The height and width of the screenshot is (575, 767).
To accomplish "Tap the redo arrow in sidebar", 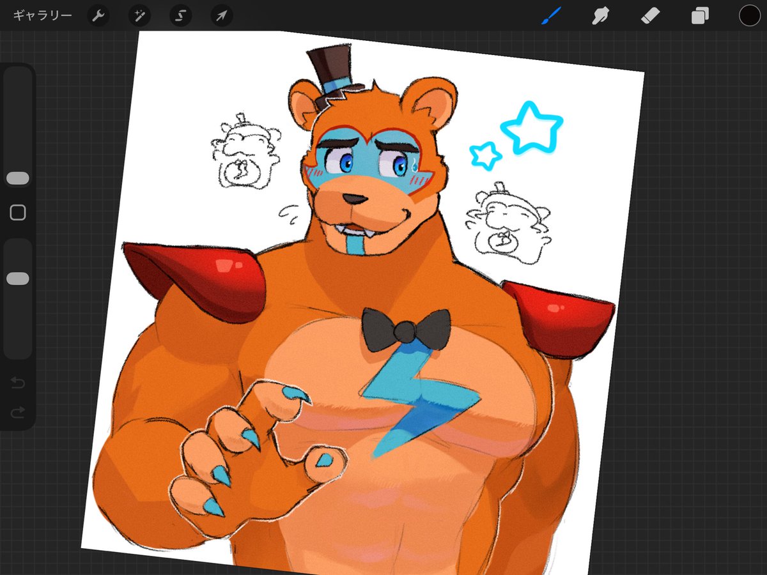I will (x=18, y=413).
